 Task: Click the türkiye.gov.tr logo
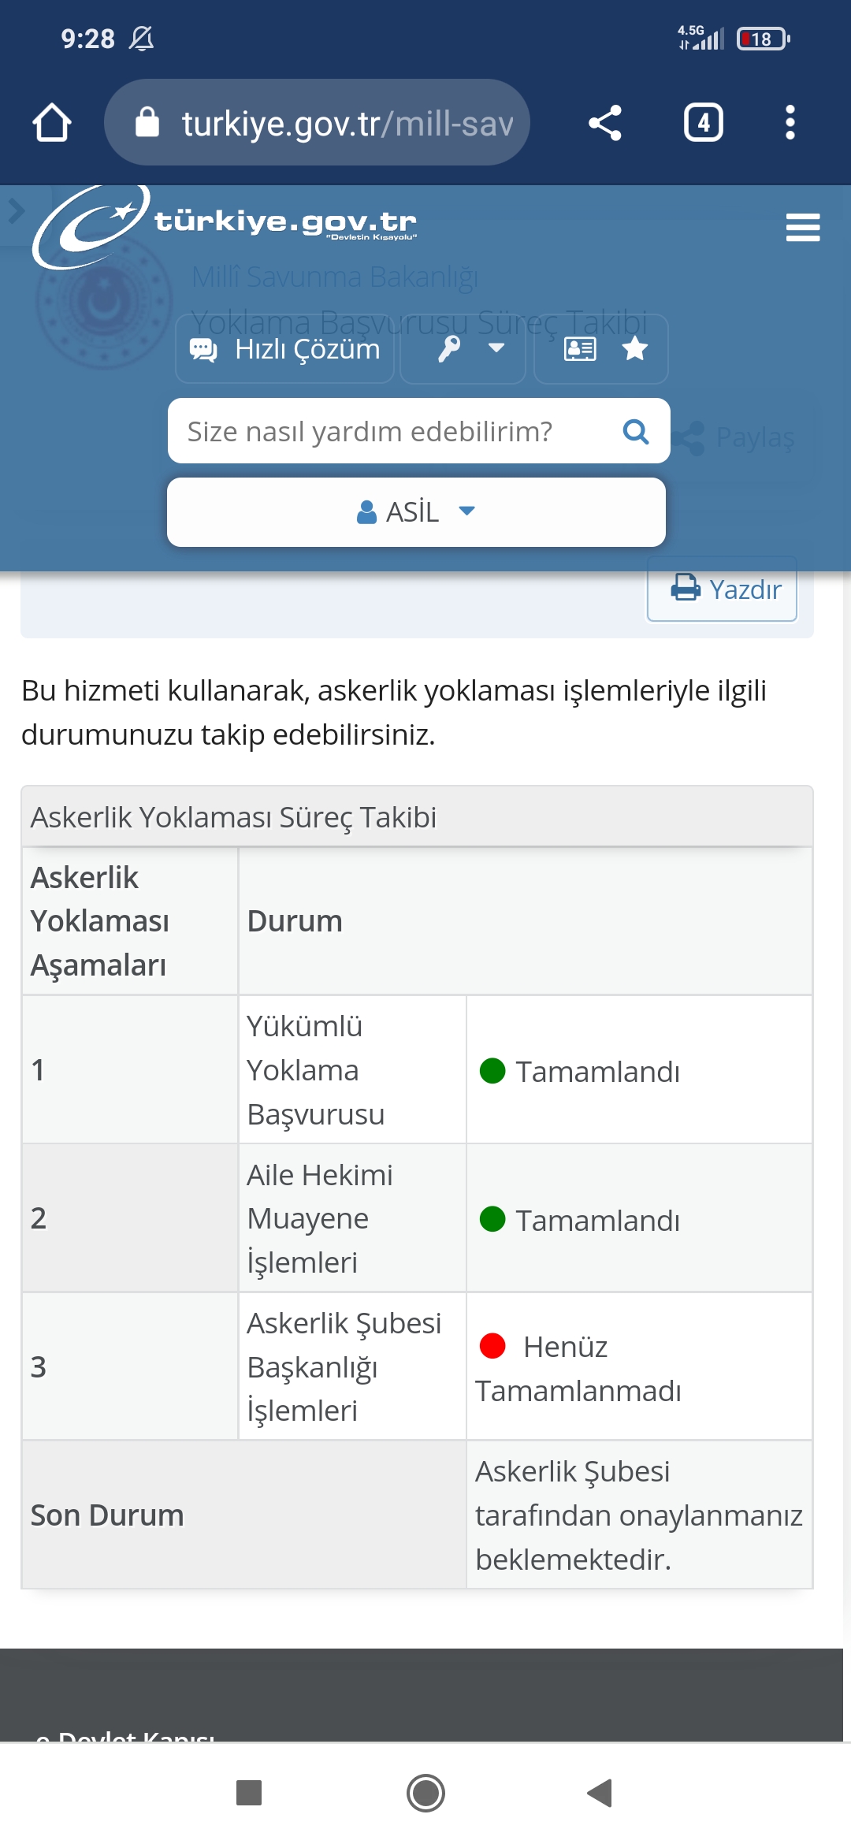(x=225, y=226)
